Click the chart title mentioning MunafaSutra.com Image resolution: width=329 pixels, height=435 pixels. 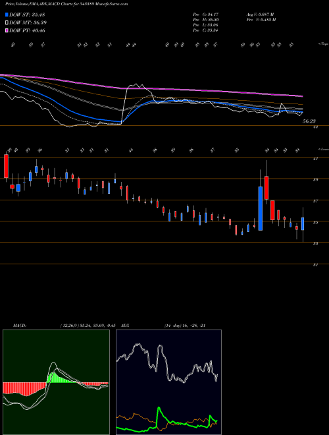[x=66, y=5]
